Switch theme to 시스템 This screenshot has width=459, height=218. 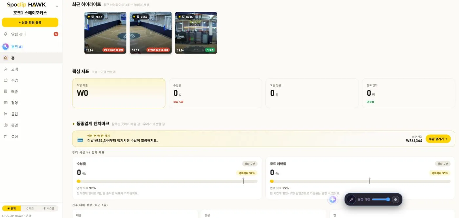(49, 208)
